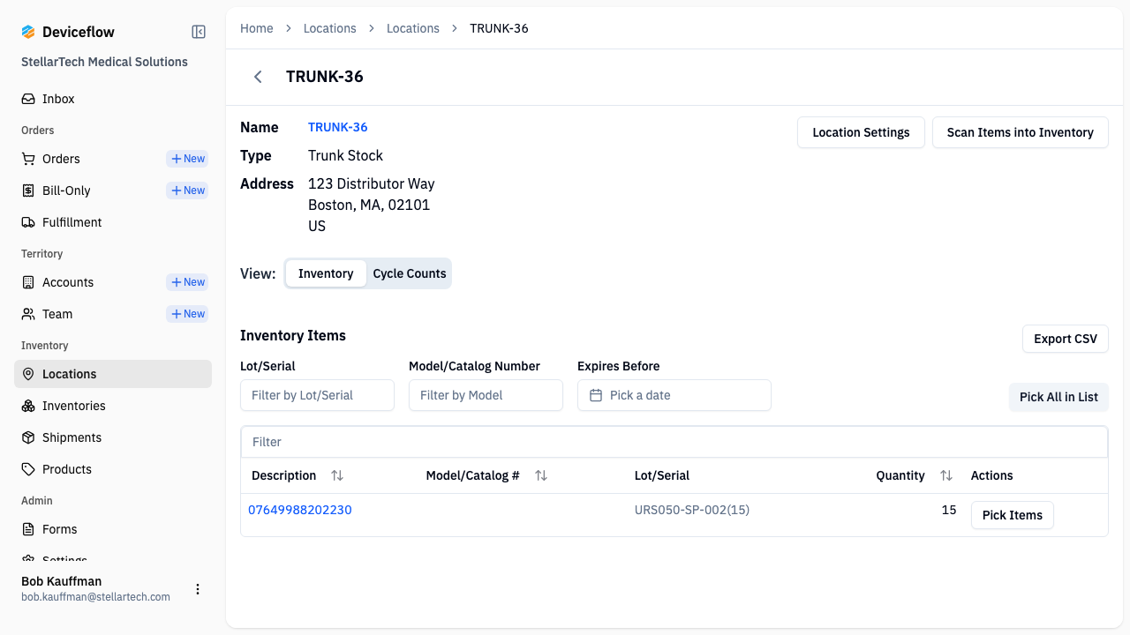Add new account with + New

coord(187,282)
